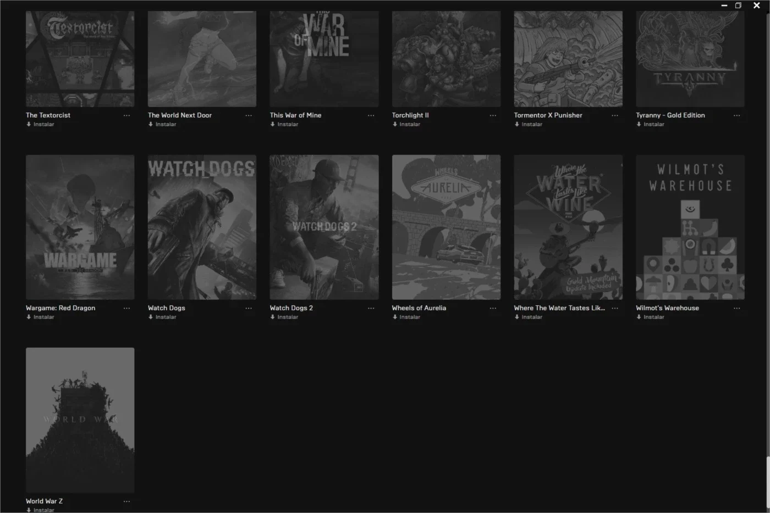
Task: Select Watch Dogs cover art
Action: click(x=202, y=227)
